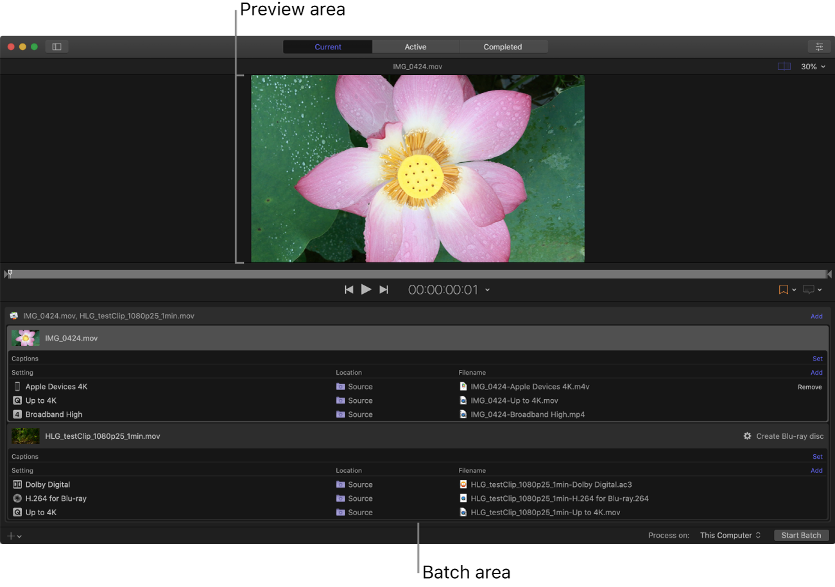Switch to the Completed tab
Image resolution: width=835 pixels, height=587 pixels.
pyautogui.click(x=503, y=46)
